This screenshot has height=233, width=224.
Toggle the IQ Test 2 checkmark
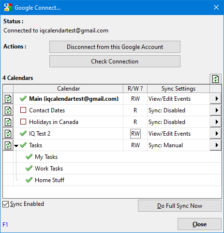[23, 133]
